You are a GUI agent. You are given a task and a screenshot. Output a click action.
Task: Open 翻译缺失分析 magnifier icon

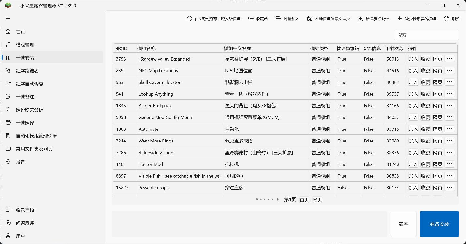click(8, 110)
